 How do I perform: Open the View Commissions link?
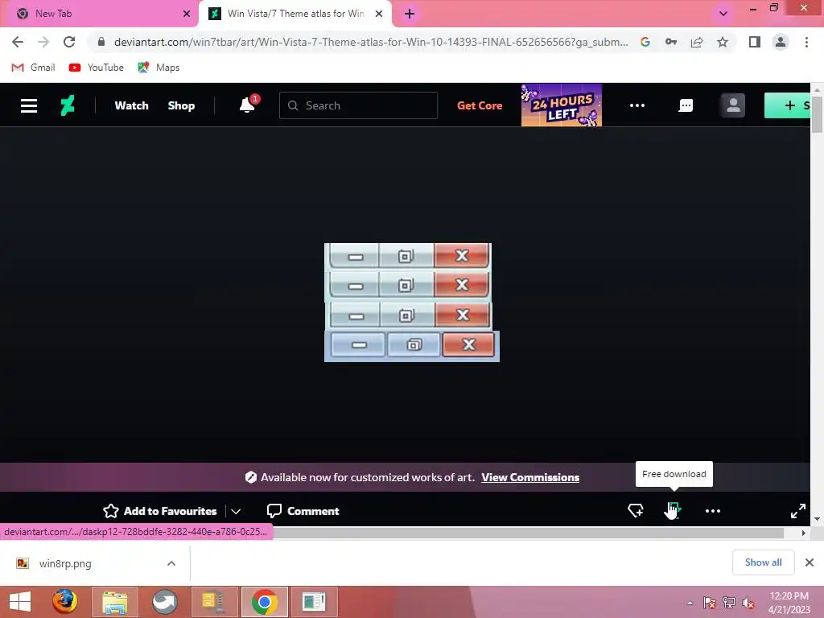(530, 477)
